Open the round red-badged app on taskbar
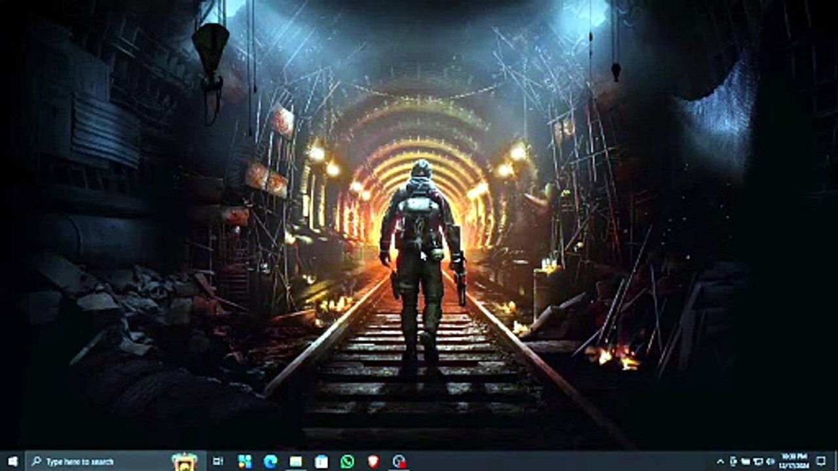 point(399,461)
